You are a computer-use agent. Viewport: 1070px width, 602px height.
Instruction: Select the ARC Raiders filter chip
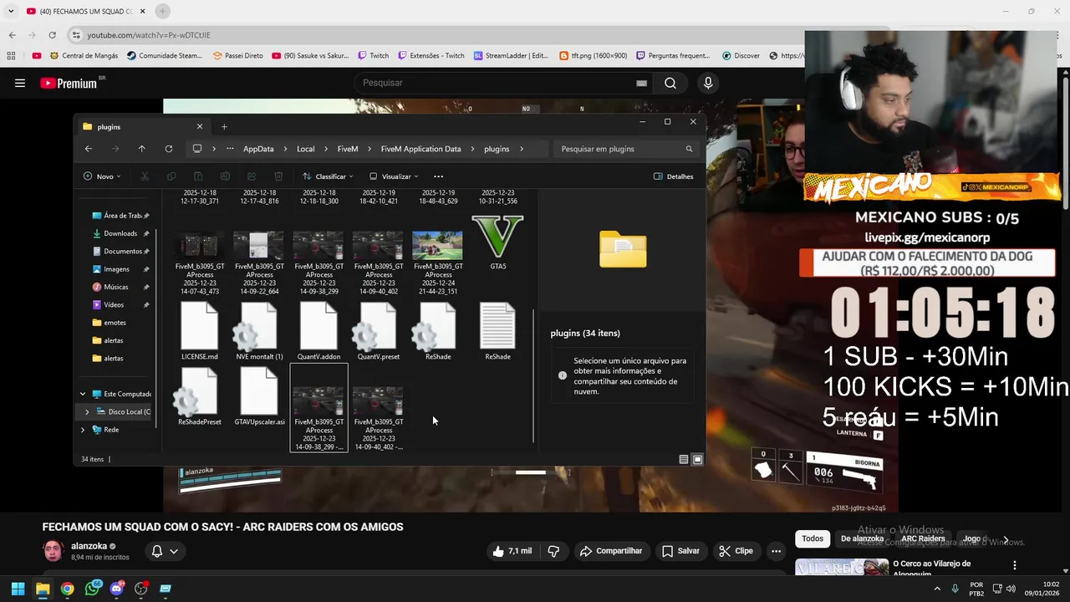[x=923, y=538]
